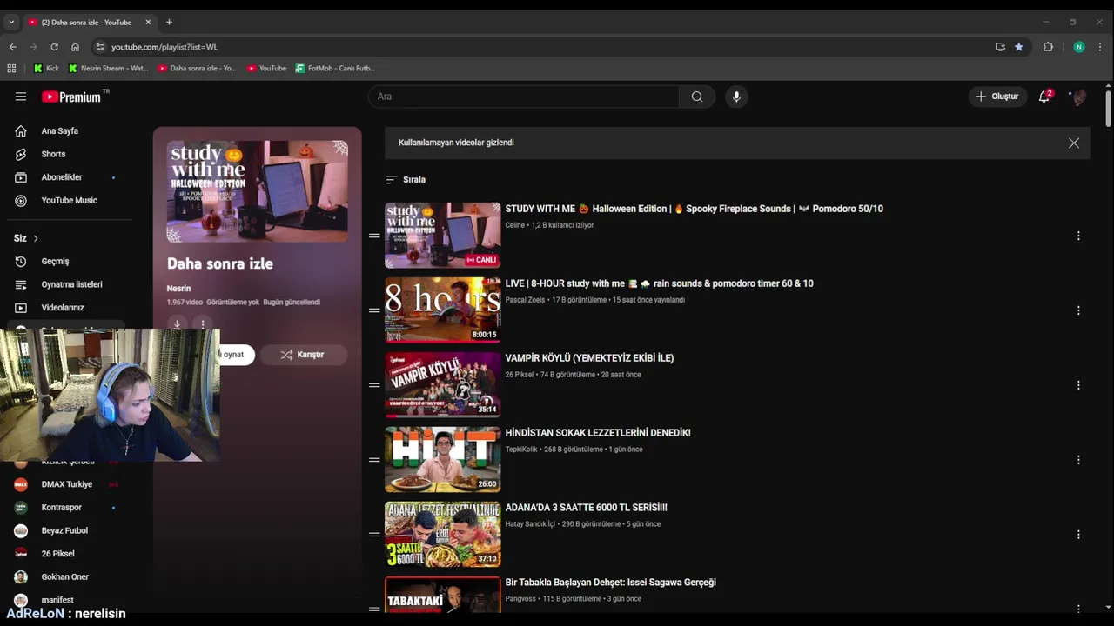Image resolution: width=1114 pixels, height=626 pixels.
Task: Click Karıştır shuffle button
Action: point(303,355)
